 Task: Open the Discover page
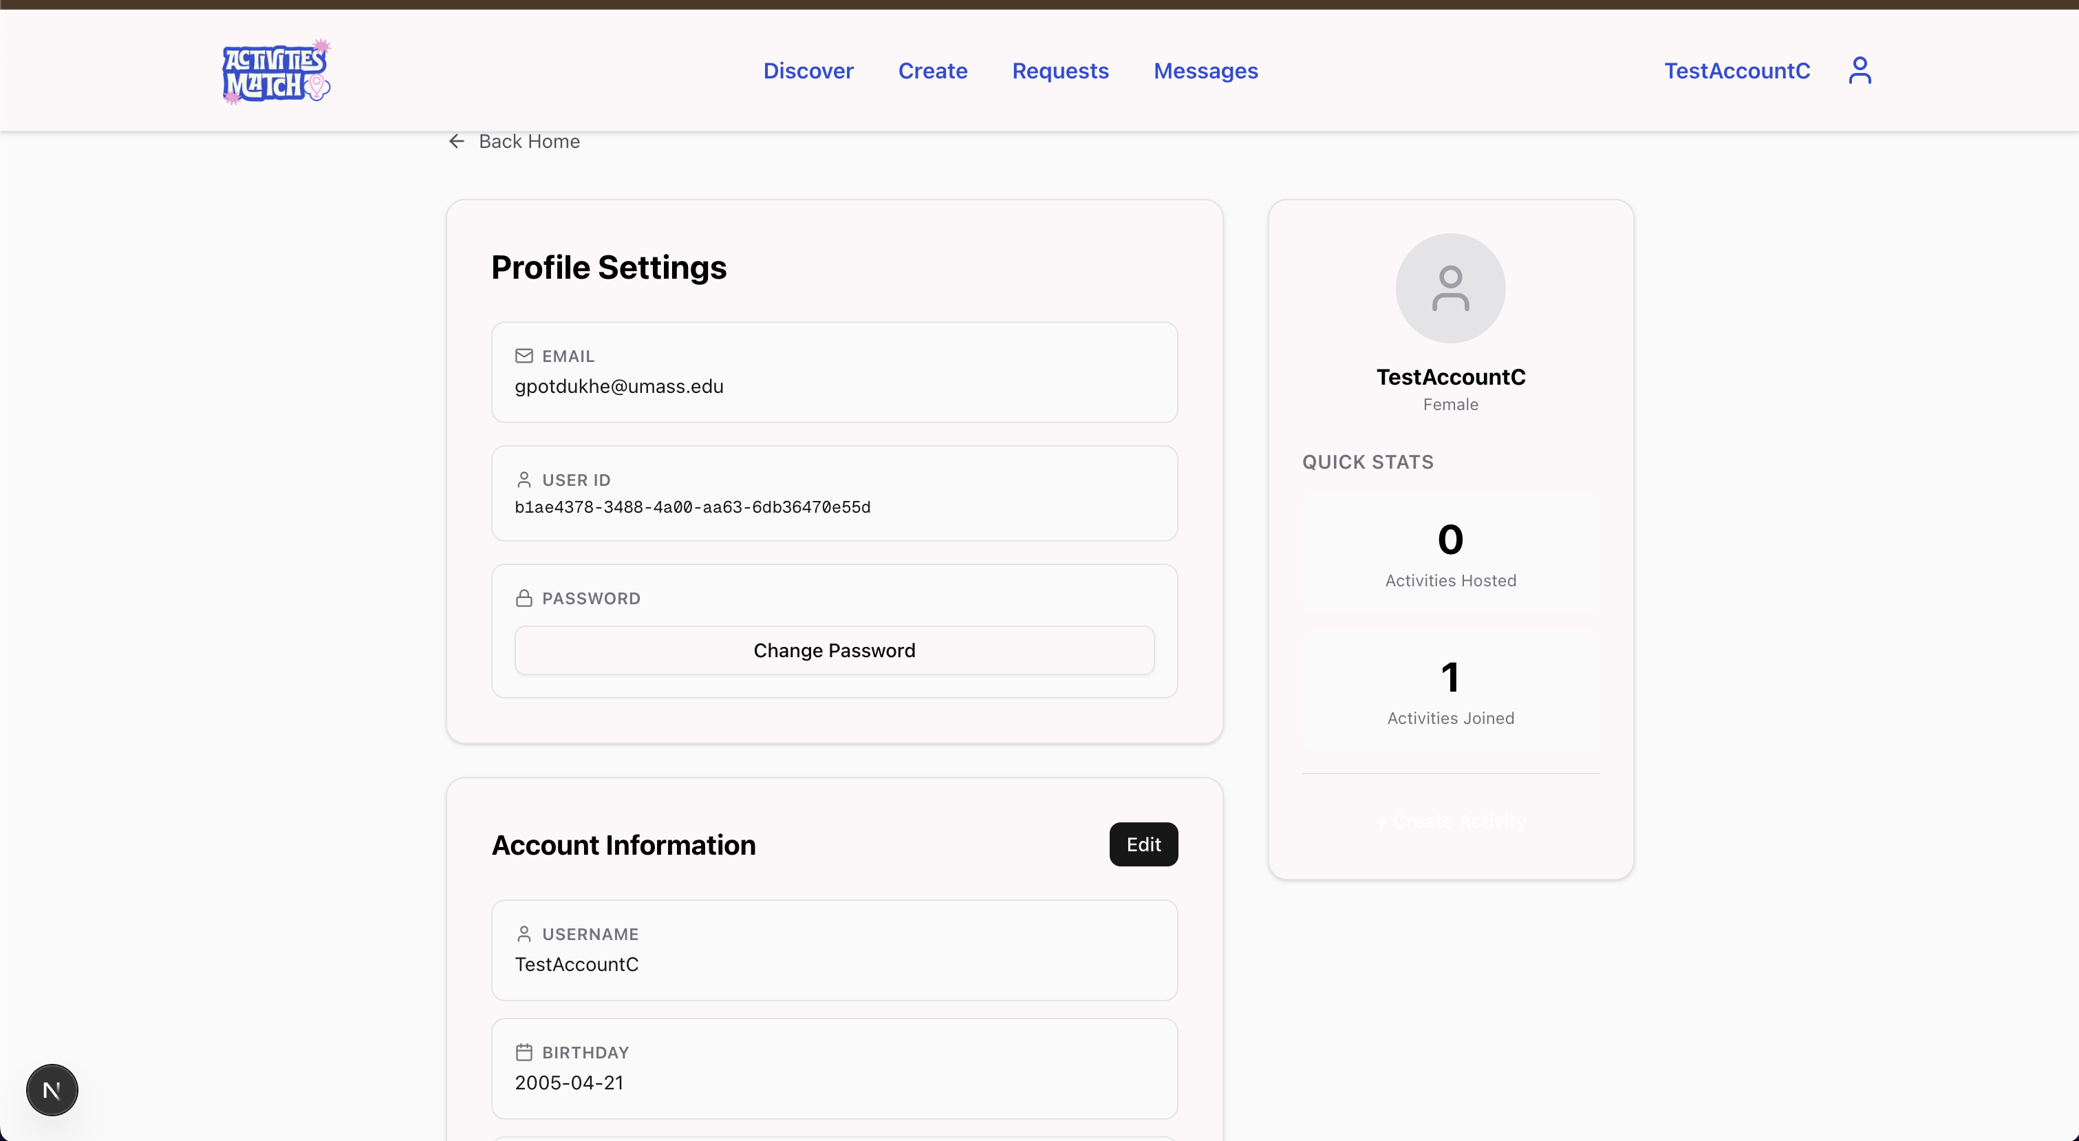pos(808,71)
